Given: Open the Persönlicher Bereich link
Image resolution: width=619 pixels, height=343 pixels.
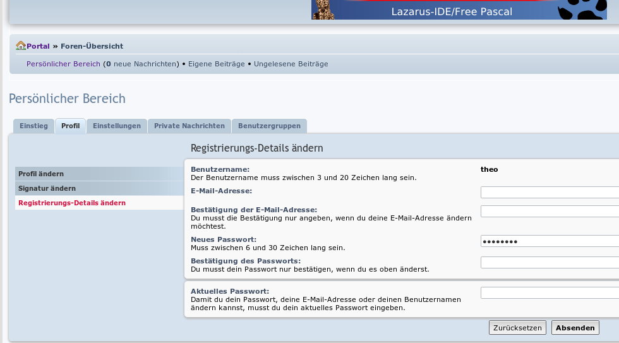Looking at the screenshot, I should pos(63,64).
